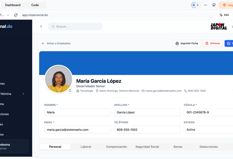
Task: Reload the preview with refresh icon
Action: (x=16, y=15)
